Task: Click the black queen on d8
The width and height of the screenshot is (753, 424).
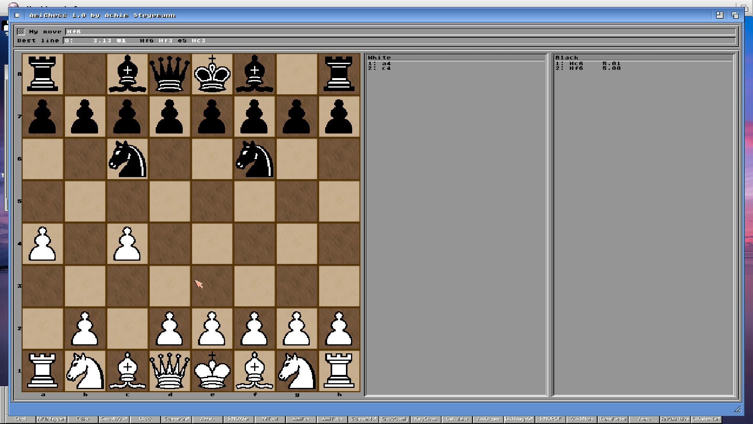Action: [169, 74]
